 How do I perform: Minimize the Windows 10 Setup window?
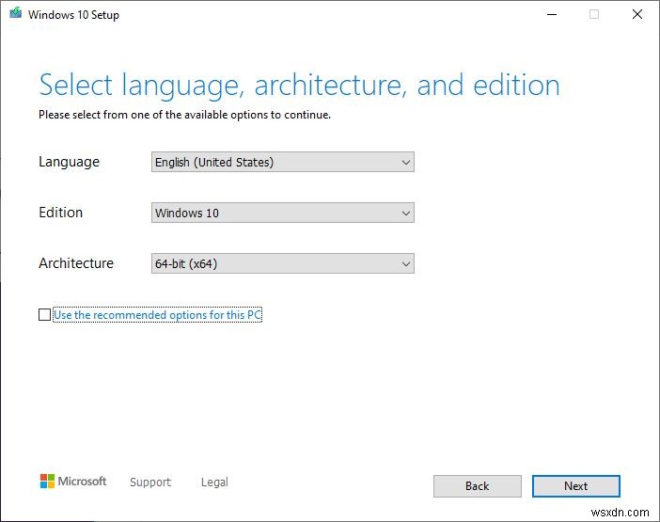552,14
